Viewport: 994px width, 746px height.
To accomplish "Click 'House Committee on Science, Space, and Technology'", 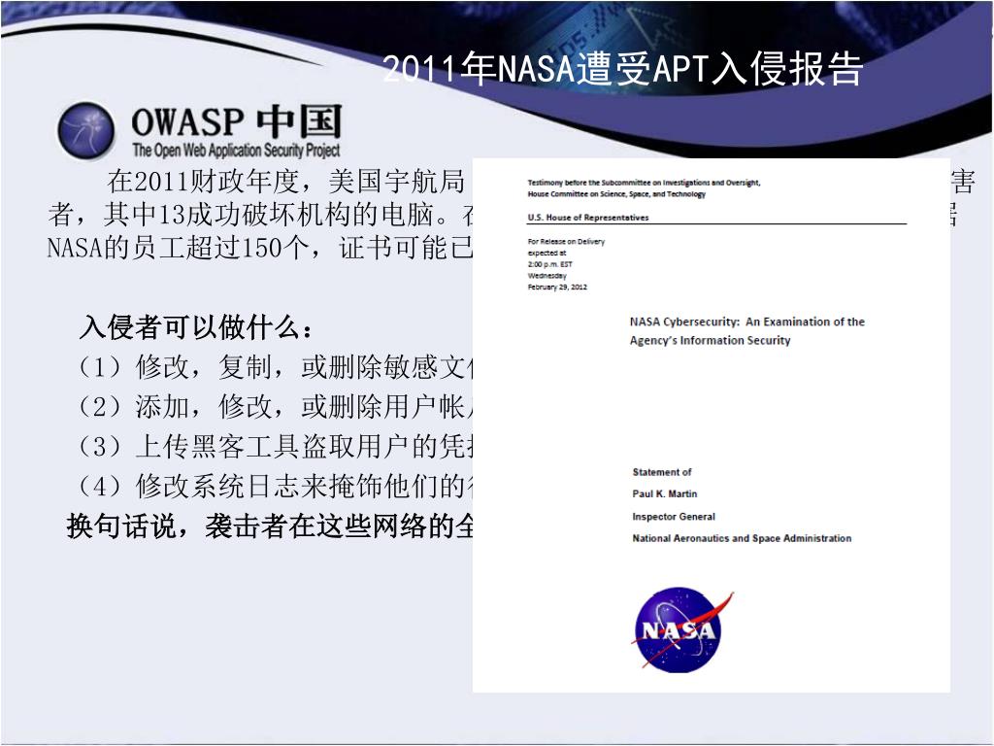I will tap(616, 194).
